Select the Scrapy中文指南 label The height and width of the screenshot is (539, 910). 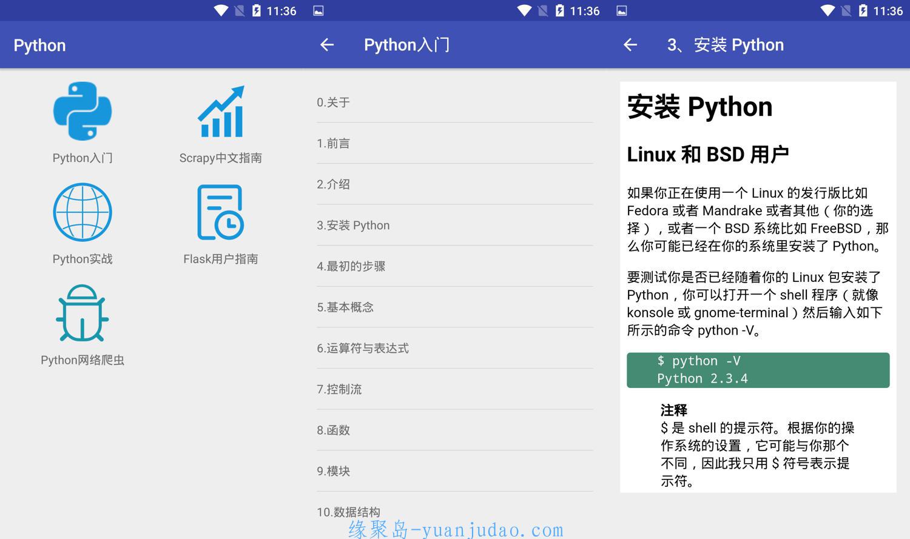tap(221, 158)
